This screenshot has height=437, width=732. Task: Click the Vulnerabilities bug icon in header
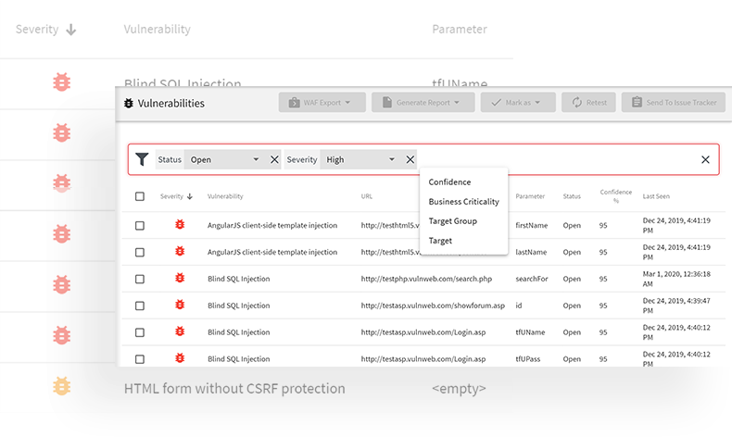click(x=129, y=103)
